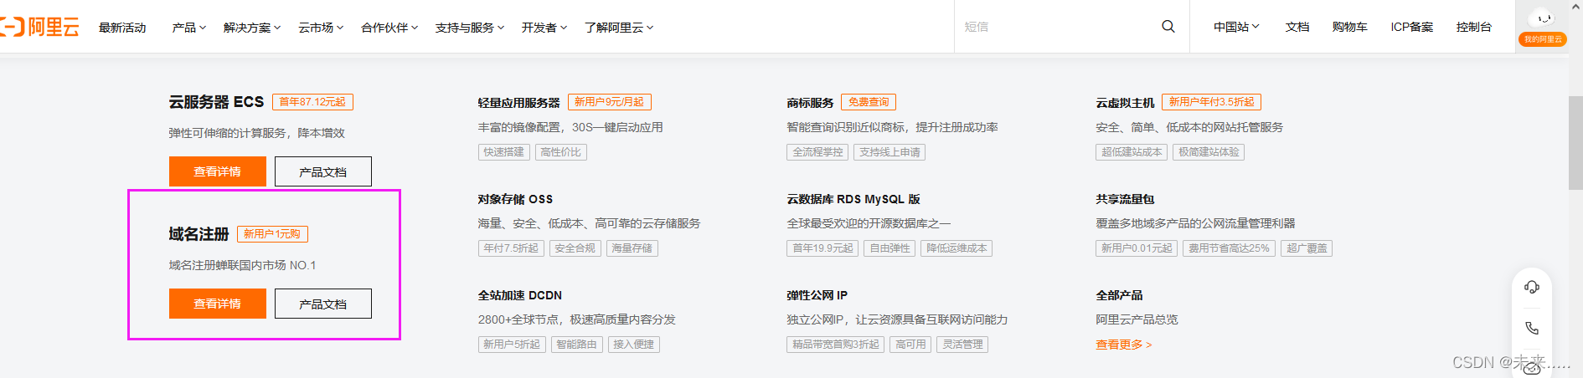This screenshot has width=1583, height=378.
Task: Open 云虚拟主机 product link
Action: coord(1125,102)
